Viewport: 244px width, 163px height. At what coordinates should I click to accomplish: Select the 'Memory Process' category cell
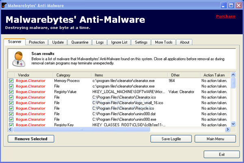67,81
